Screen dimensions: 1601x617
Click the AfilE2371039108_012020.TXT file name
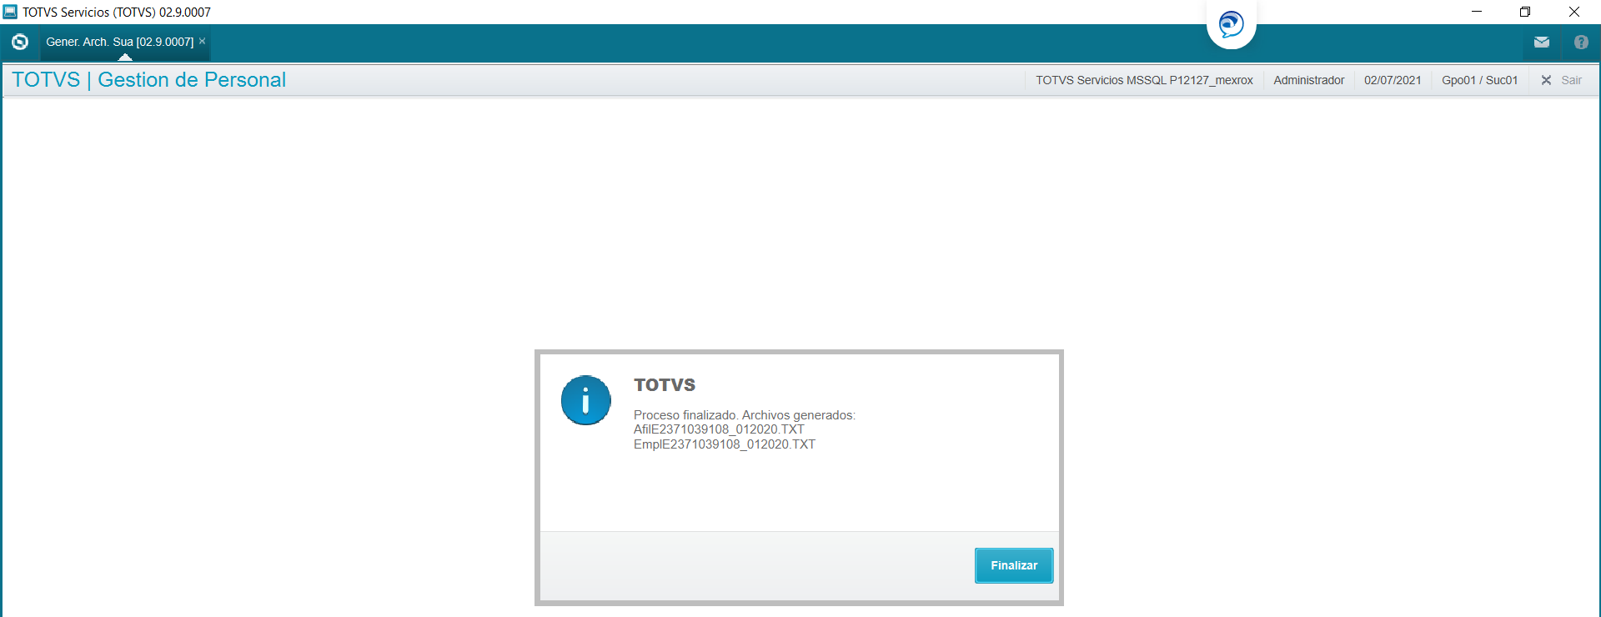[x=719, y=429]
